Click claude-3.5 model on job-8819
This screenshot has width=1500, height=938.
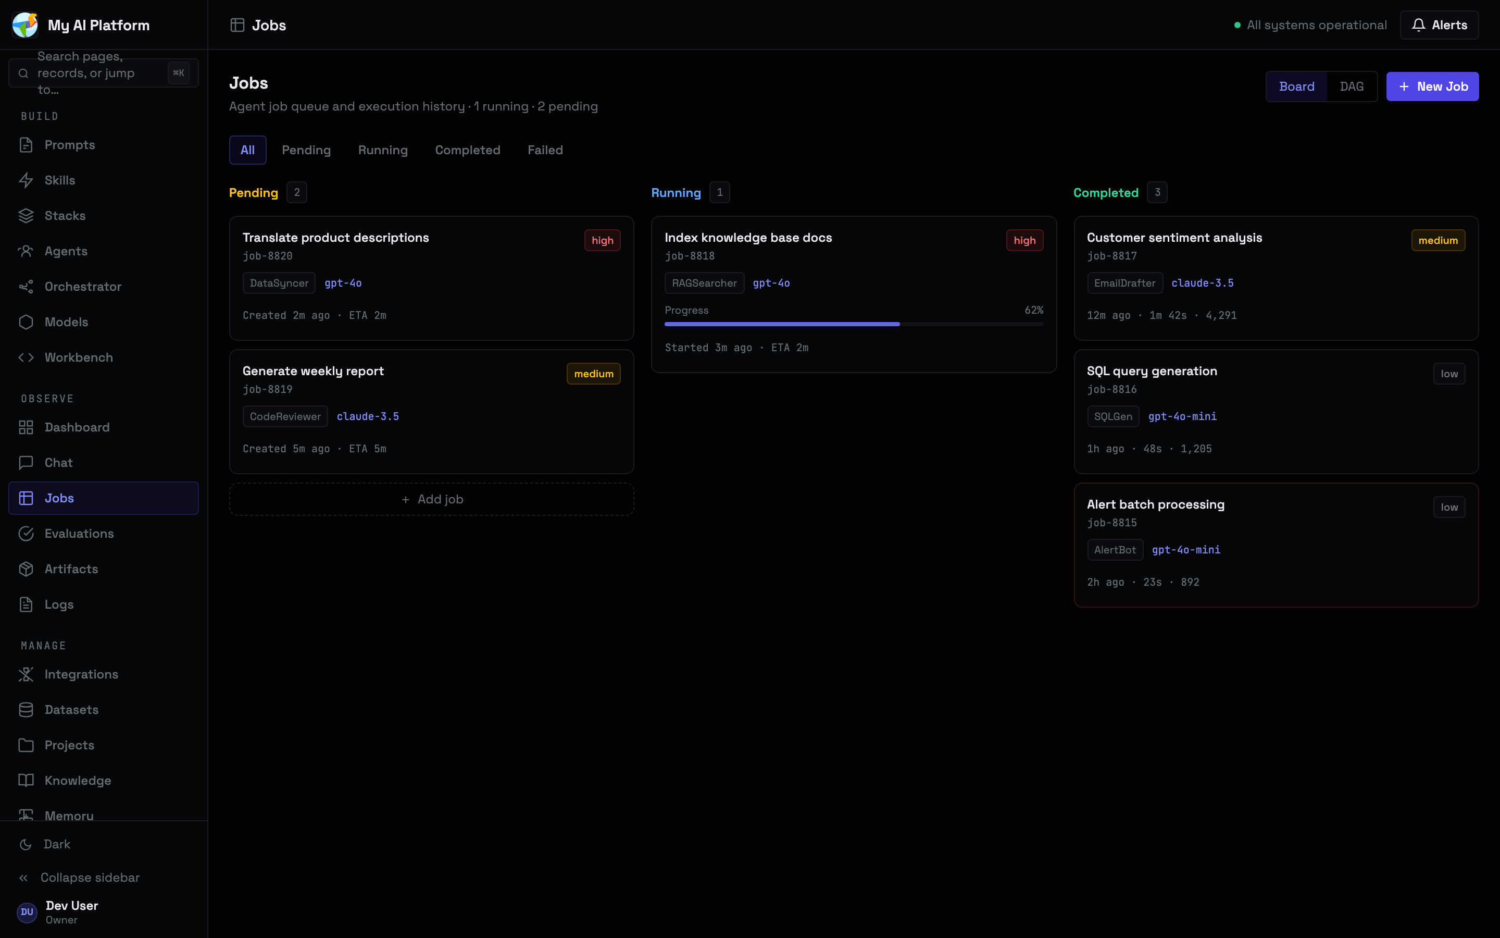tap(368, 416)
